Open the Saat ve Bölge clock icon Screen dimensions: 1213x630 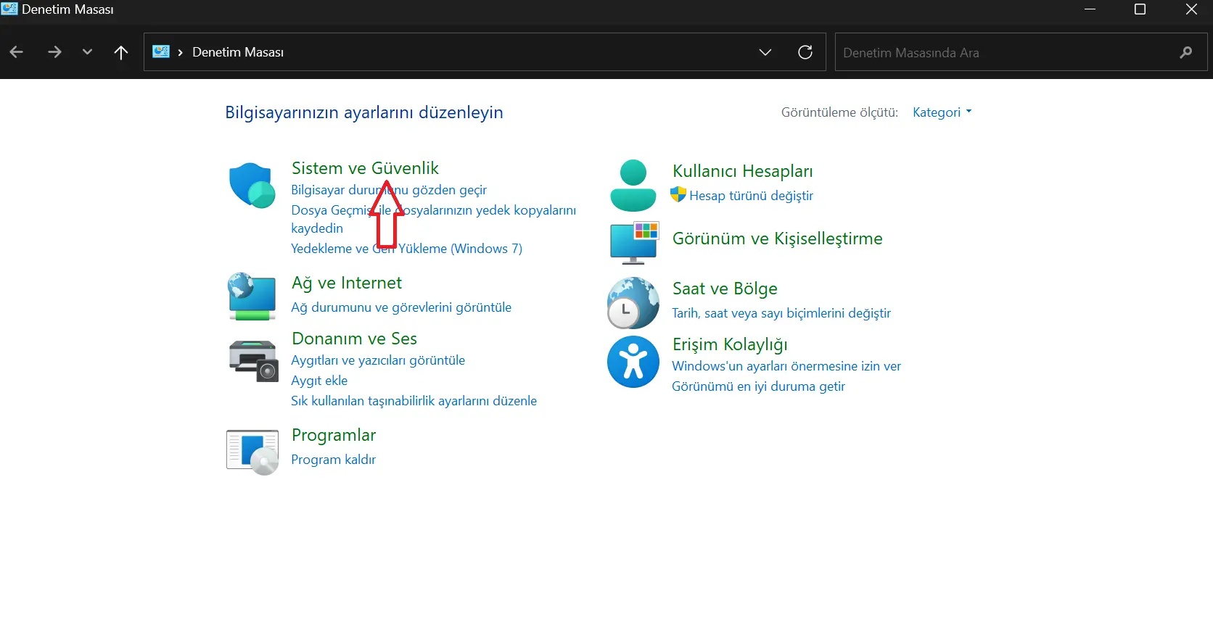(x=633, y=302)
